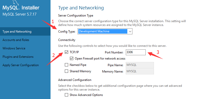Uncheck Open Firewall port for network access
Screen dimensions: 197x99
(x=72, y=58)
